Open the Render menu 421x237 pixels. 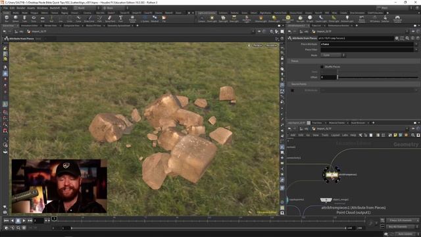(20, 8)
